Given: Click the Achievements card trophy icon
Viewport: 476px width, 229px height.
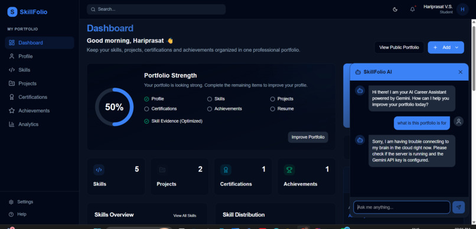Looking at the screenshot, I should tap(289, 170).
